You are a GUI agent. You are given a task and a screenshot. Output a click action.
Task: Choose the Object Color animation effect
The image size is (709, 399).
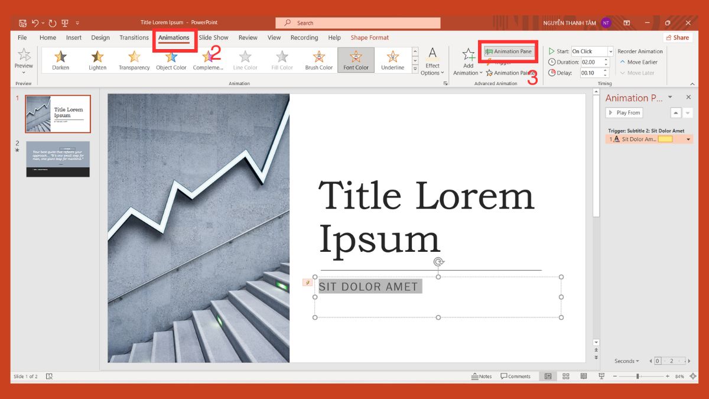(x=171, y=59)
